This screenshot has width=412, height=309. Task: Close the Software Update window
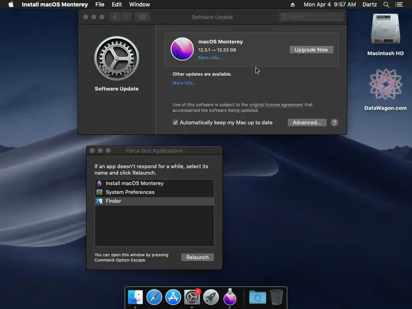click(86, 17)
